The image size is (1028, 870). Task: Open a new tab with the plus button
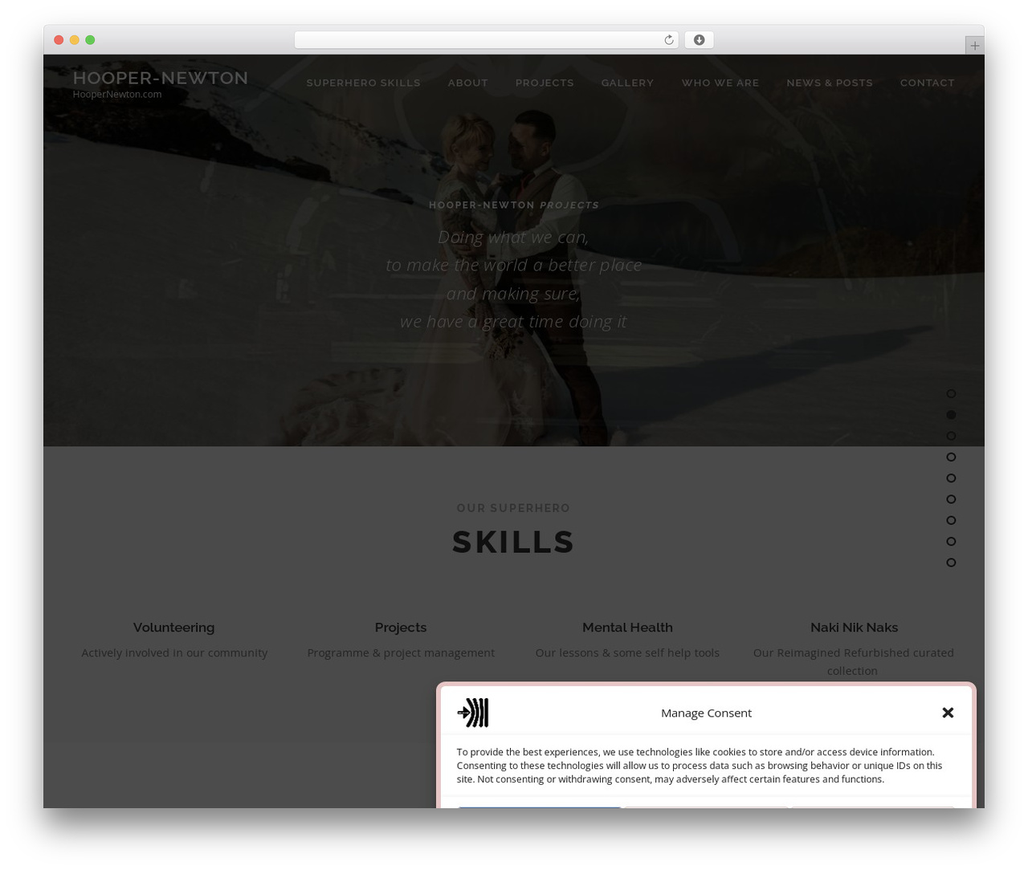(974, 46)
